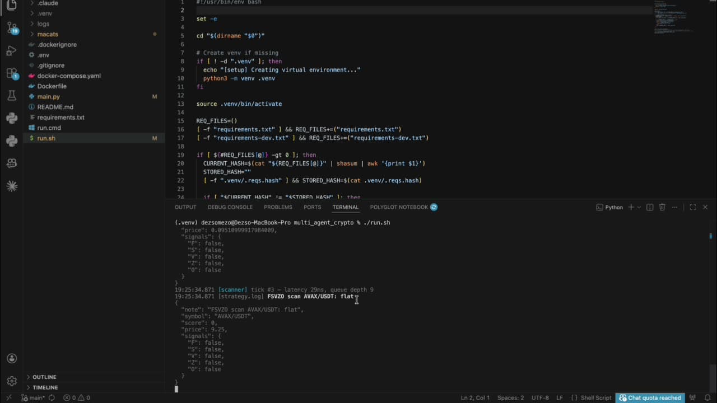Open the Extensions view in activity bar
Viewport: 717px width, 403px height.
point(11,73)
